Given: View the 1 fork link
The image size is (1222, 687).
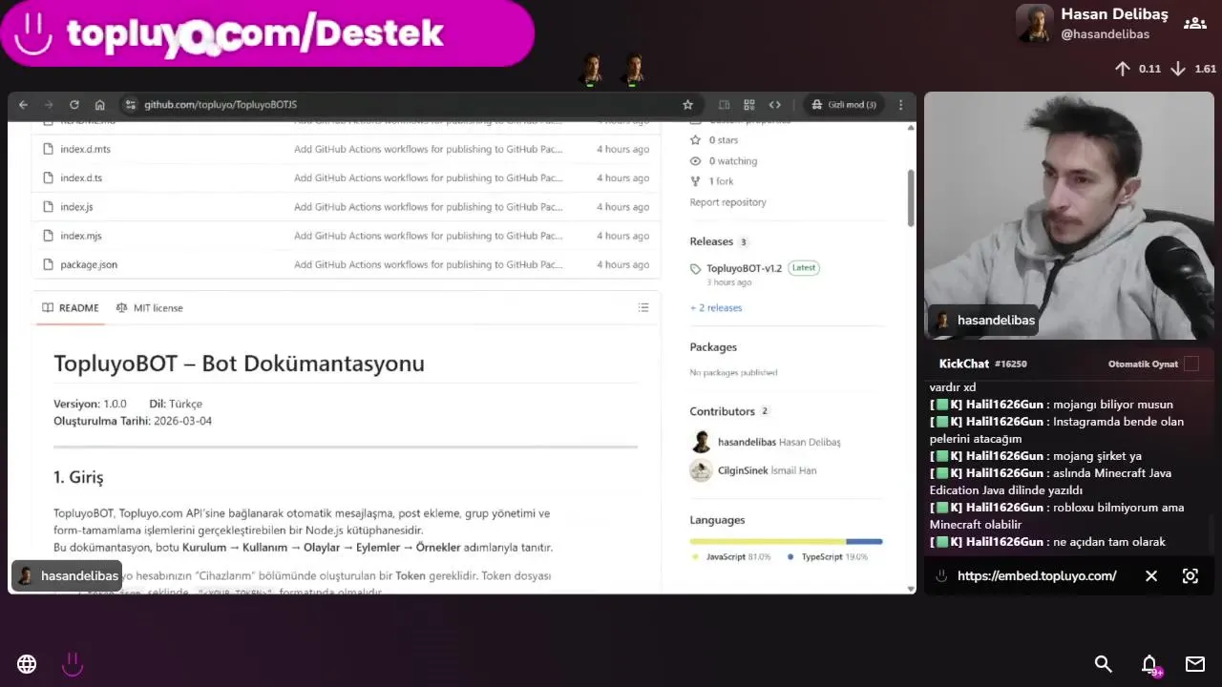Looking at the screenshot, I should (x=712, y=181).
